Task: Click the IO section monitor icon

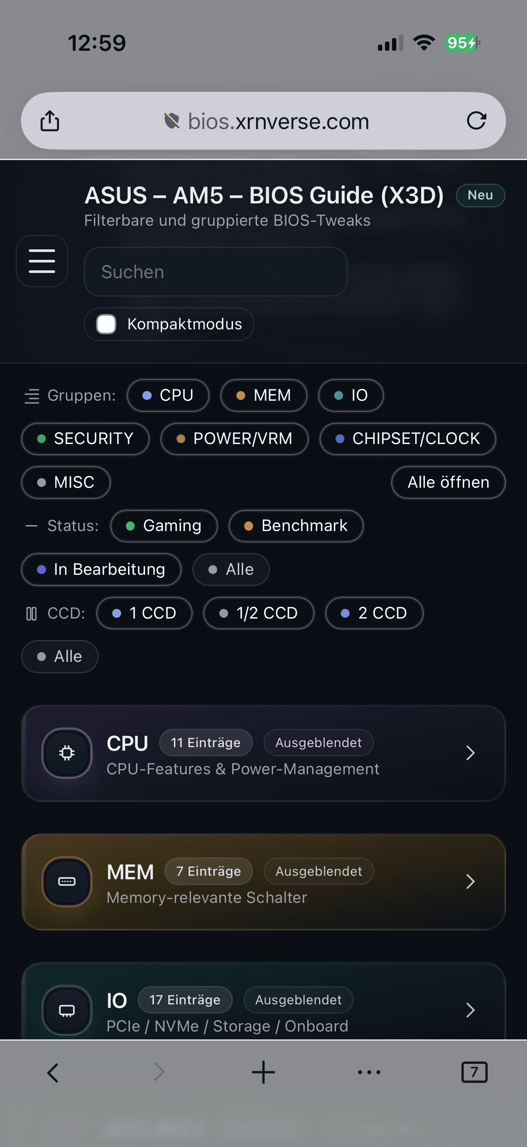Action: point(67,1010)
